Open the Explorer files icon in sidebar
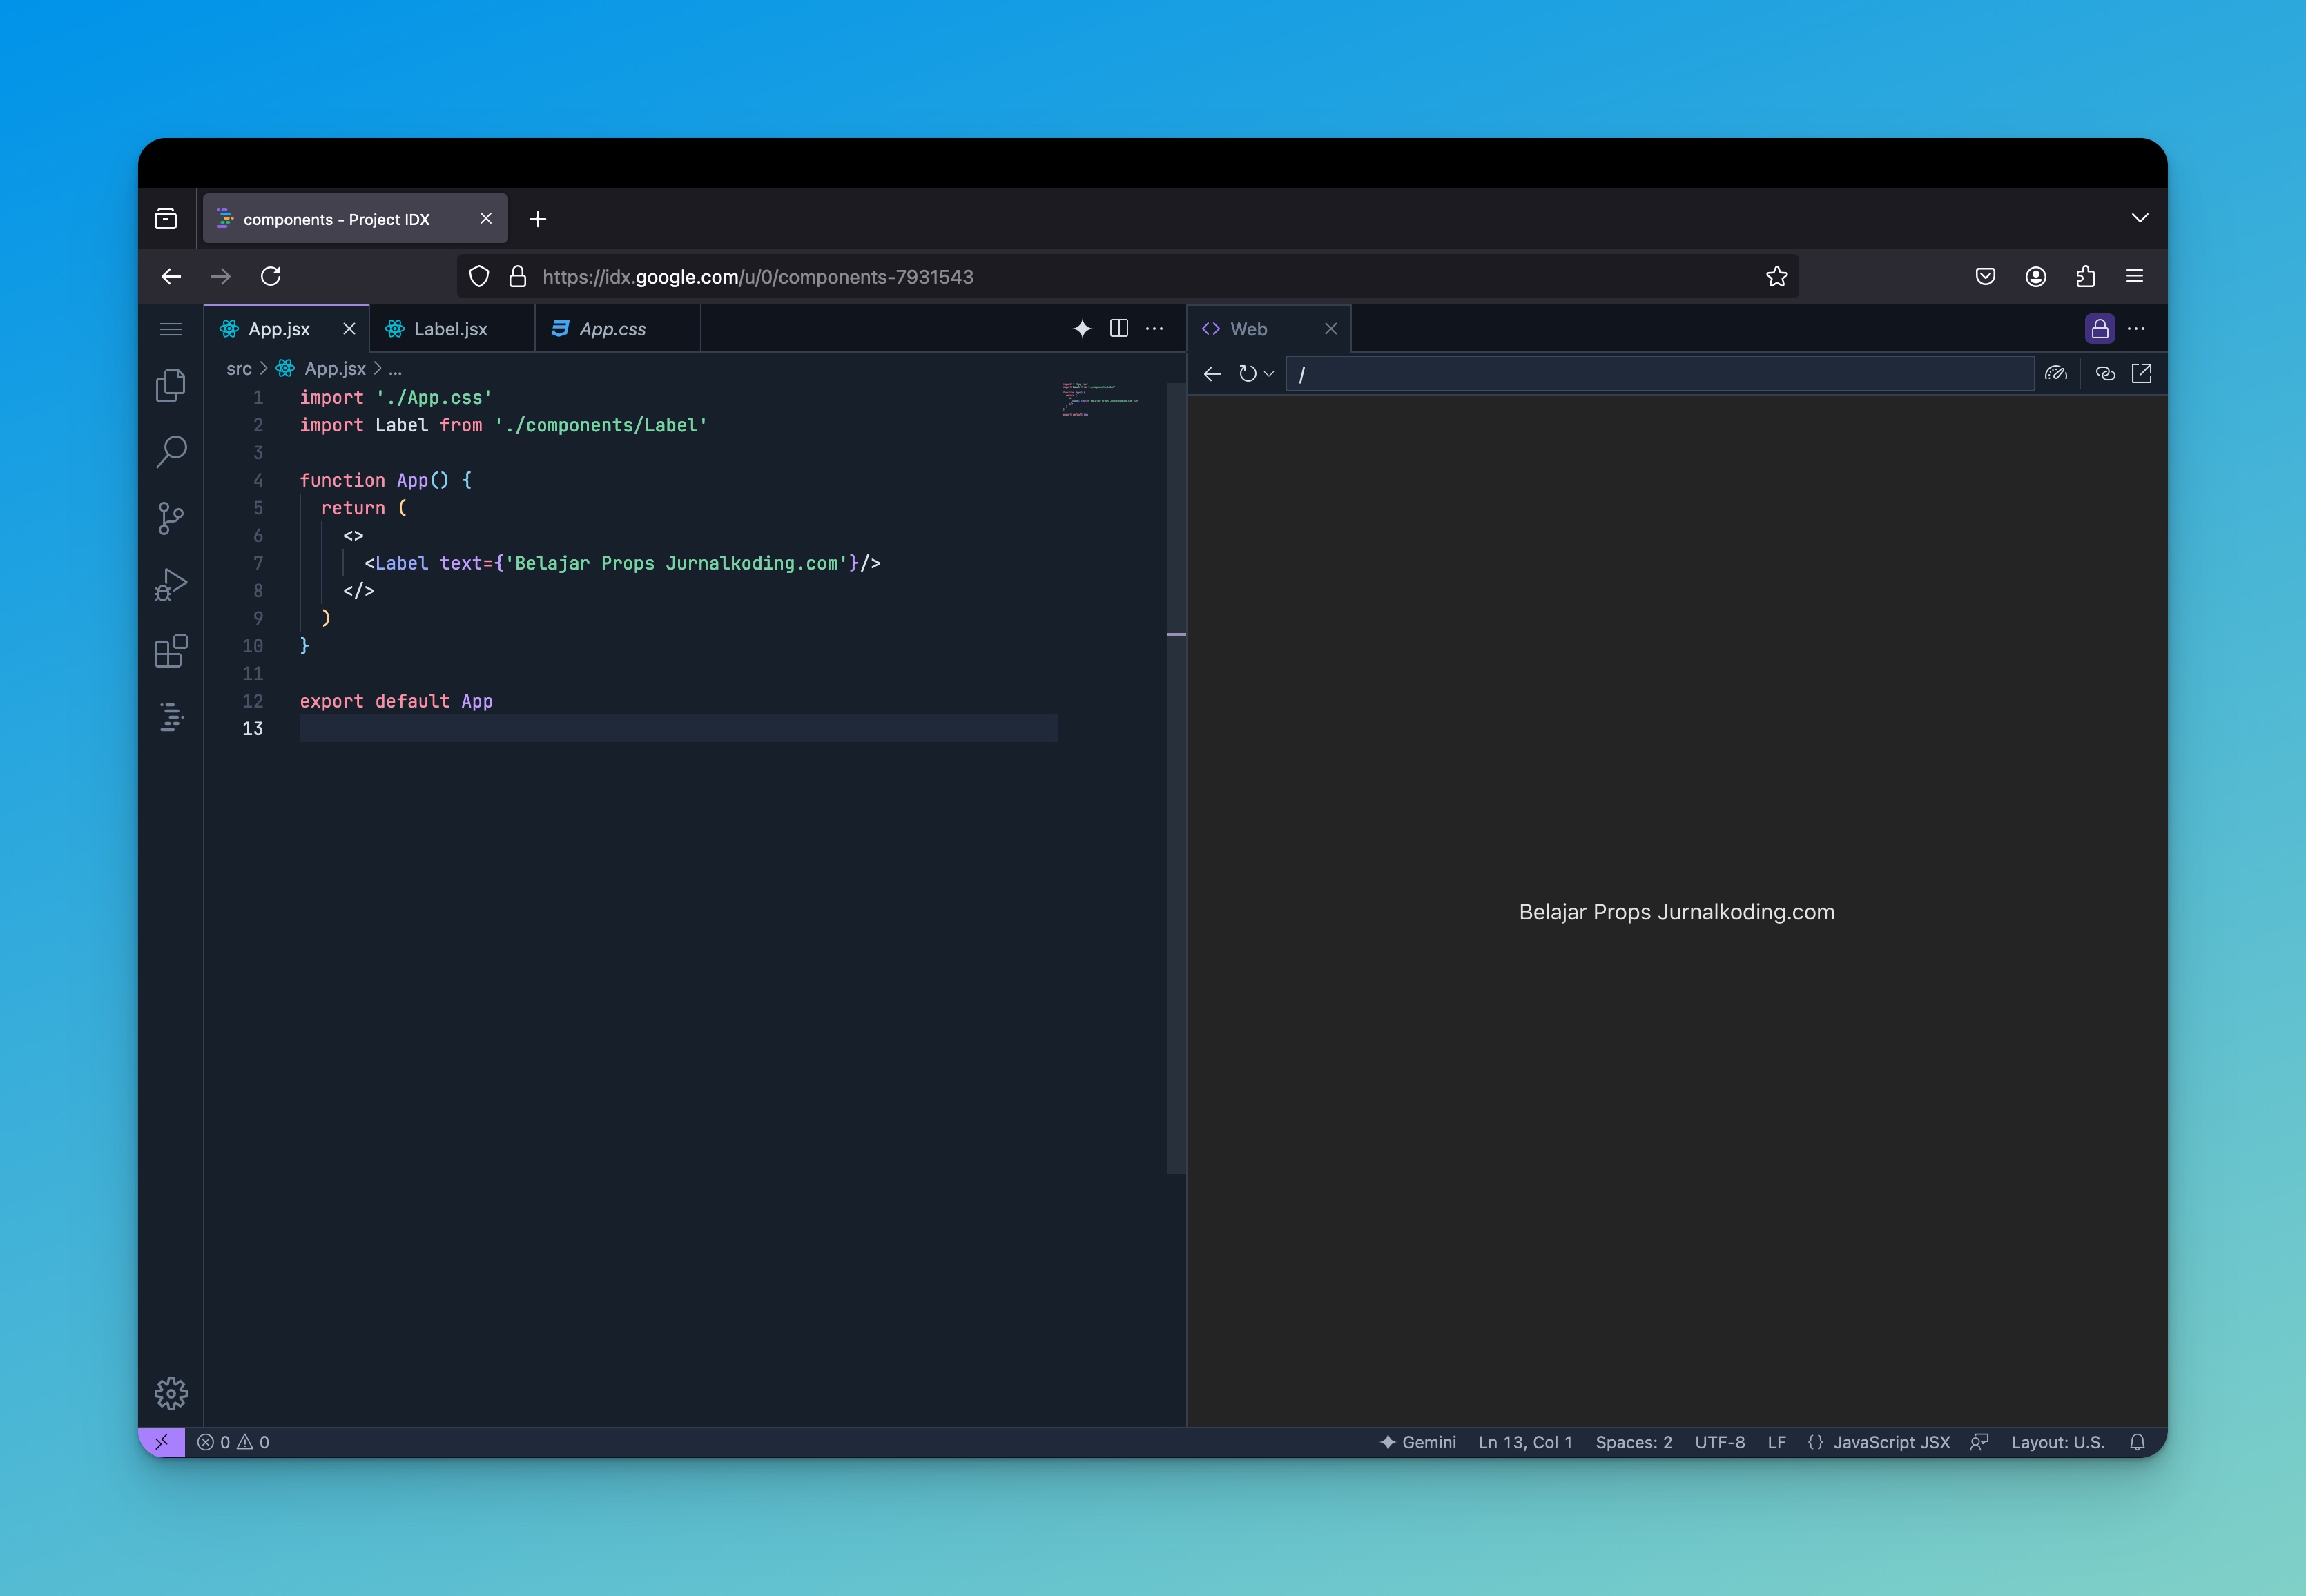This screenshot has width=2306, height=1596. pos(171,386)
